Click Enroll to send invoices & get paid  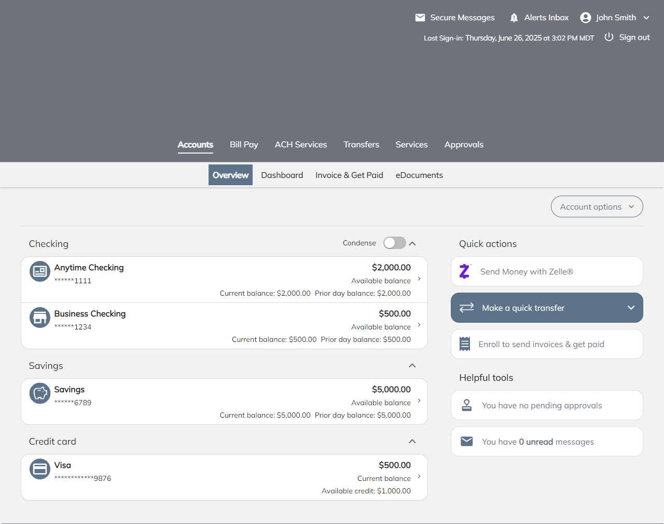(541, 344)
